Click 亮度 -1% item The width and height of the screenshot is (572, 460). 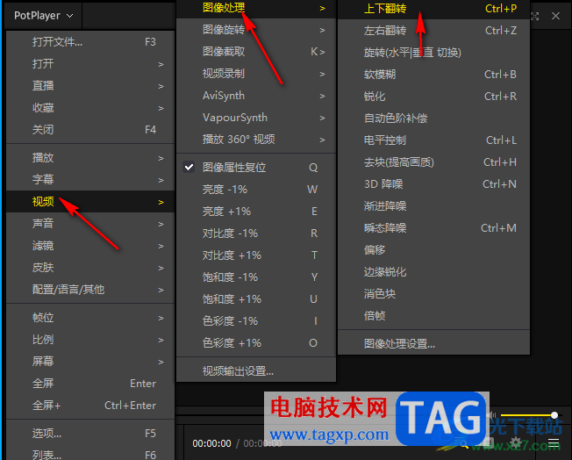(x=256, y=190)
